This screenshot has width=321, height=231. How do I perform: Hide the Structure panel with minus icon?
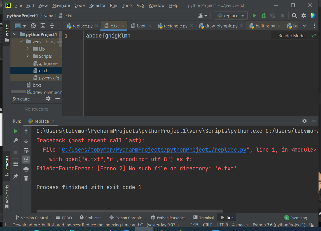58,98
